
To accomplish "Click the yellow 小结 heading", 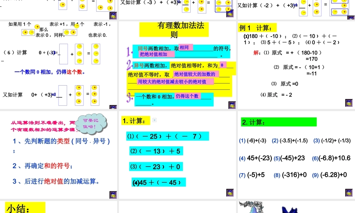I will [x=25, y=208].
